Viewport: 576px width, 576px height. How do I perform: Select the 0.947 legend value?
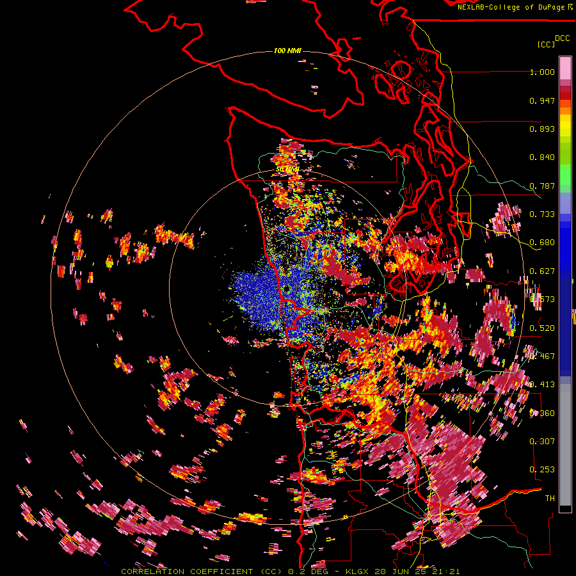point(542,100)
